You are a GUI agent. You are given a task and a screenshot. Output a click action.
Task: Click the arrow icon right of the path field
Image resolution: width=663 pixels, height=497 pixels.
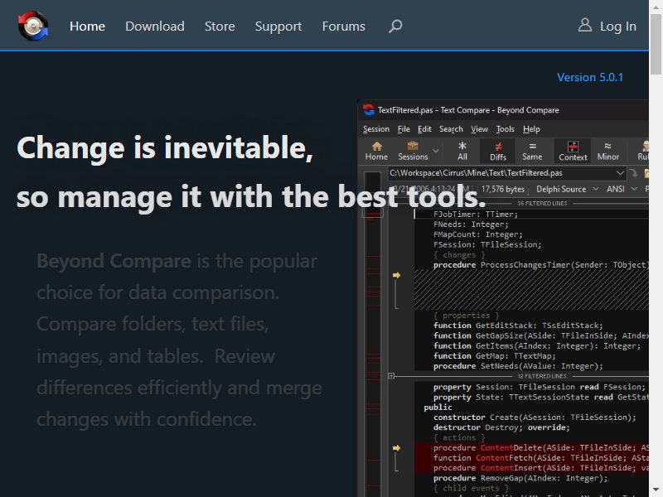[633, 173]
